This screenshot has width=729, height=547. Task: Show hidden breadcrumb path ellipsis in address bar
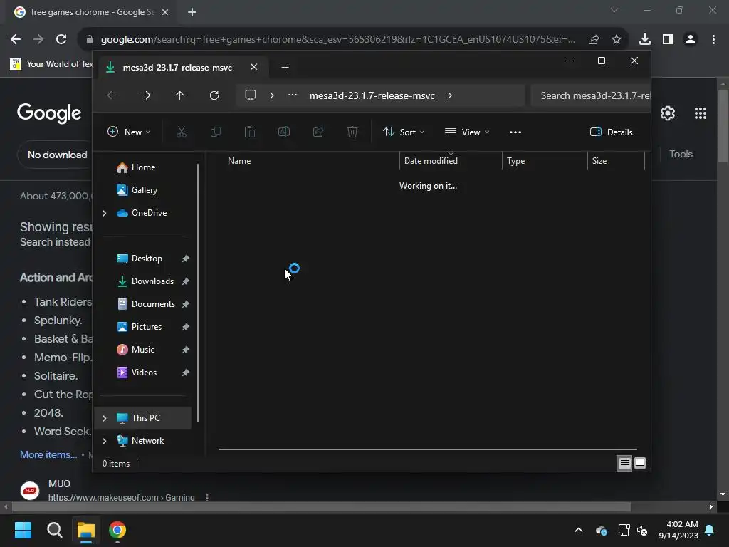293,95
